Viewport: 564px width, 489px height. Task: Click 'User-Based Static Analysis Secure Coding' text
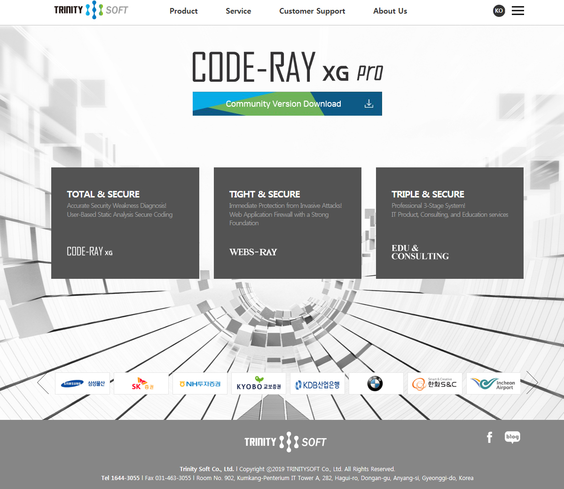[120, 214]
